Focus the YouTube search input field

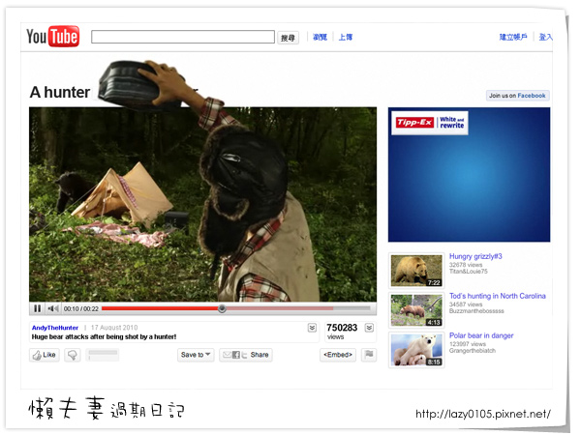(183, 37)
